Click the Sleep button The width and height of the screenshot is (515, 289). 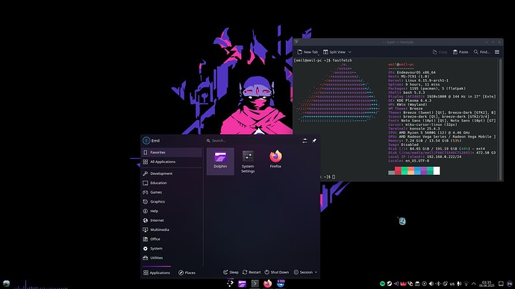tap(231, 273)
